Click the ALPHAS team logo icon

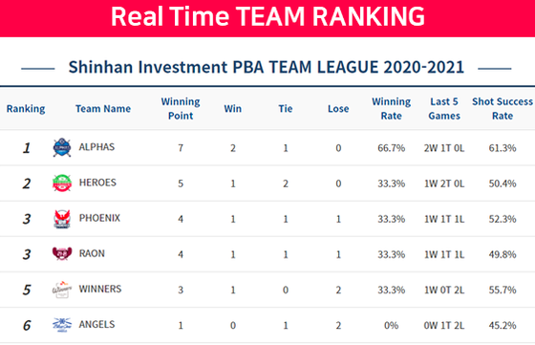click(x=62, y=147)
